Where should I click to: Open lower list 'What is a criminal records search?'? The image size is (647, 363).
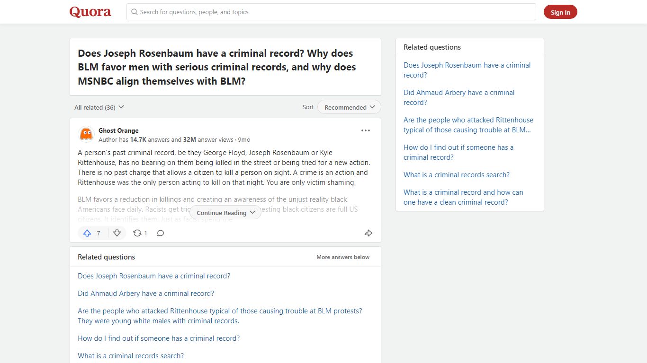tap(131, 356)
